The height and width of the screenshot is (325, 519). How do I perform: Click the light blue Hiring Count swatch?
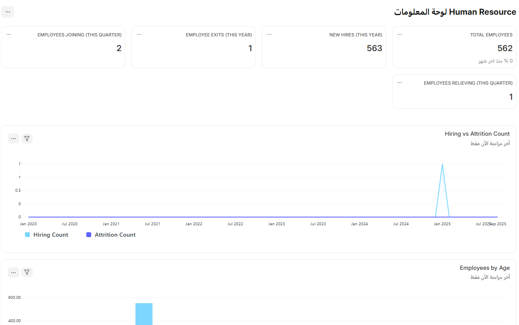tap(27, 235)
